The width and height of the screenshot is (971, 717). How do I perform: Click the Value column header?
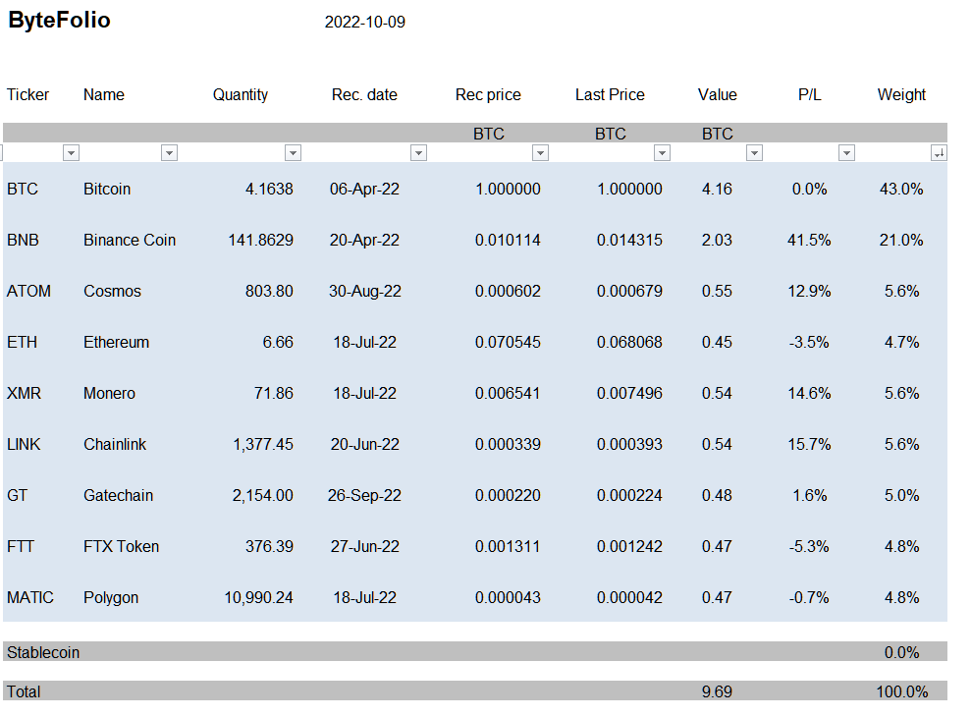(x=717, y=95)
